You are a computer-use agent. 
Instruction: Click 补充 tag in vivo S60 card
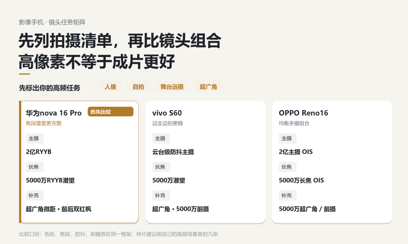(x=161, y=196)
